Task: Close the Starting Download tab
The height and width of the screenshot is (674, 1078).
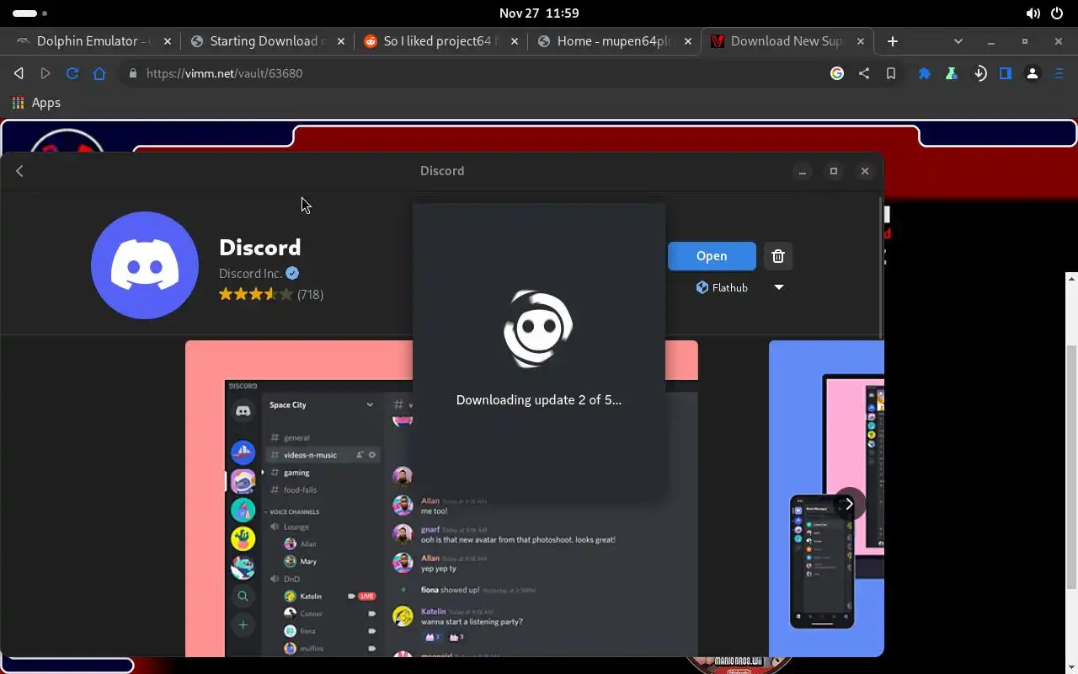Action: 340,41
